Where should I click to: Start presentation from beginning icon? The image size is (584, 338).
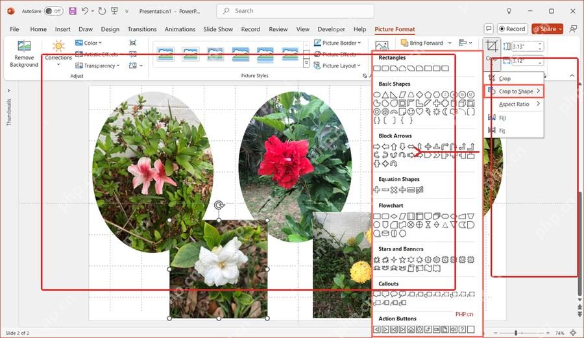[x=115, y=11]
